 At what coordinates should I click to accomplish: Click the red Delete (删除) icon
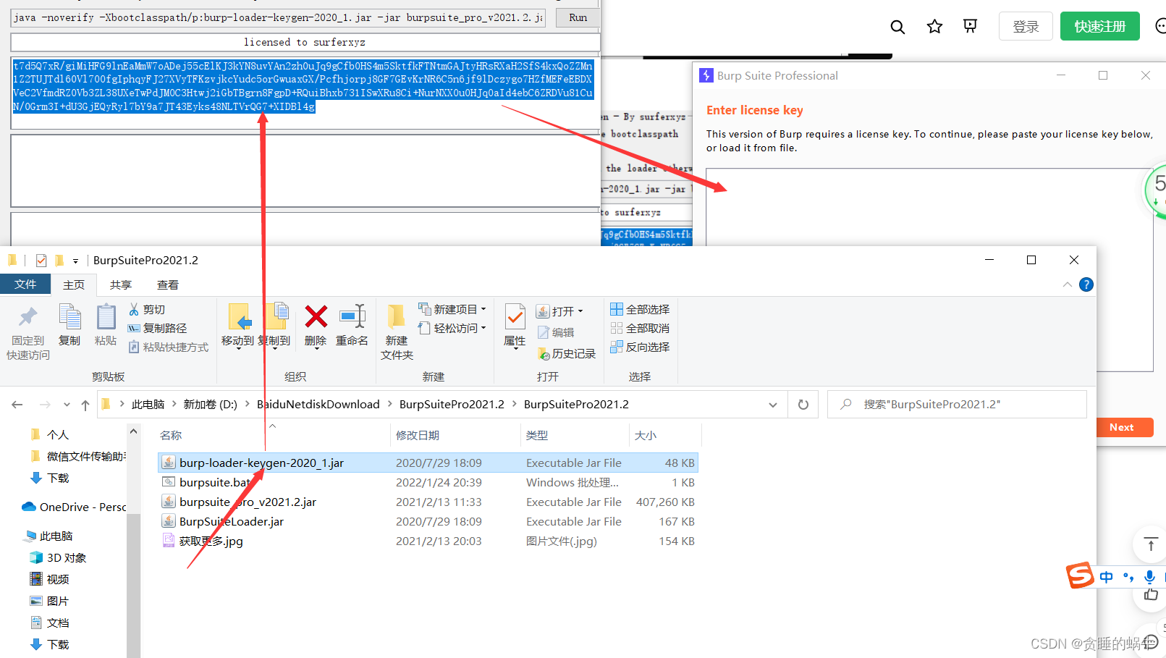coord(316,317)
